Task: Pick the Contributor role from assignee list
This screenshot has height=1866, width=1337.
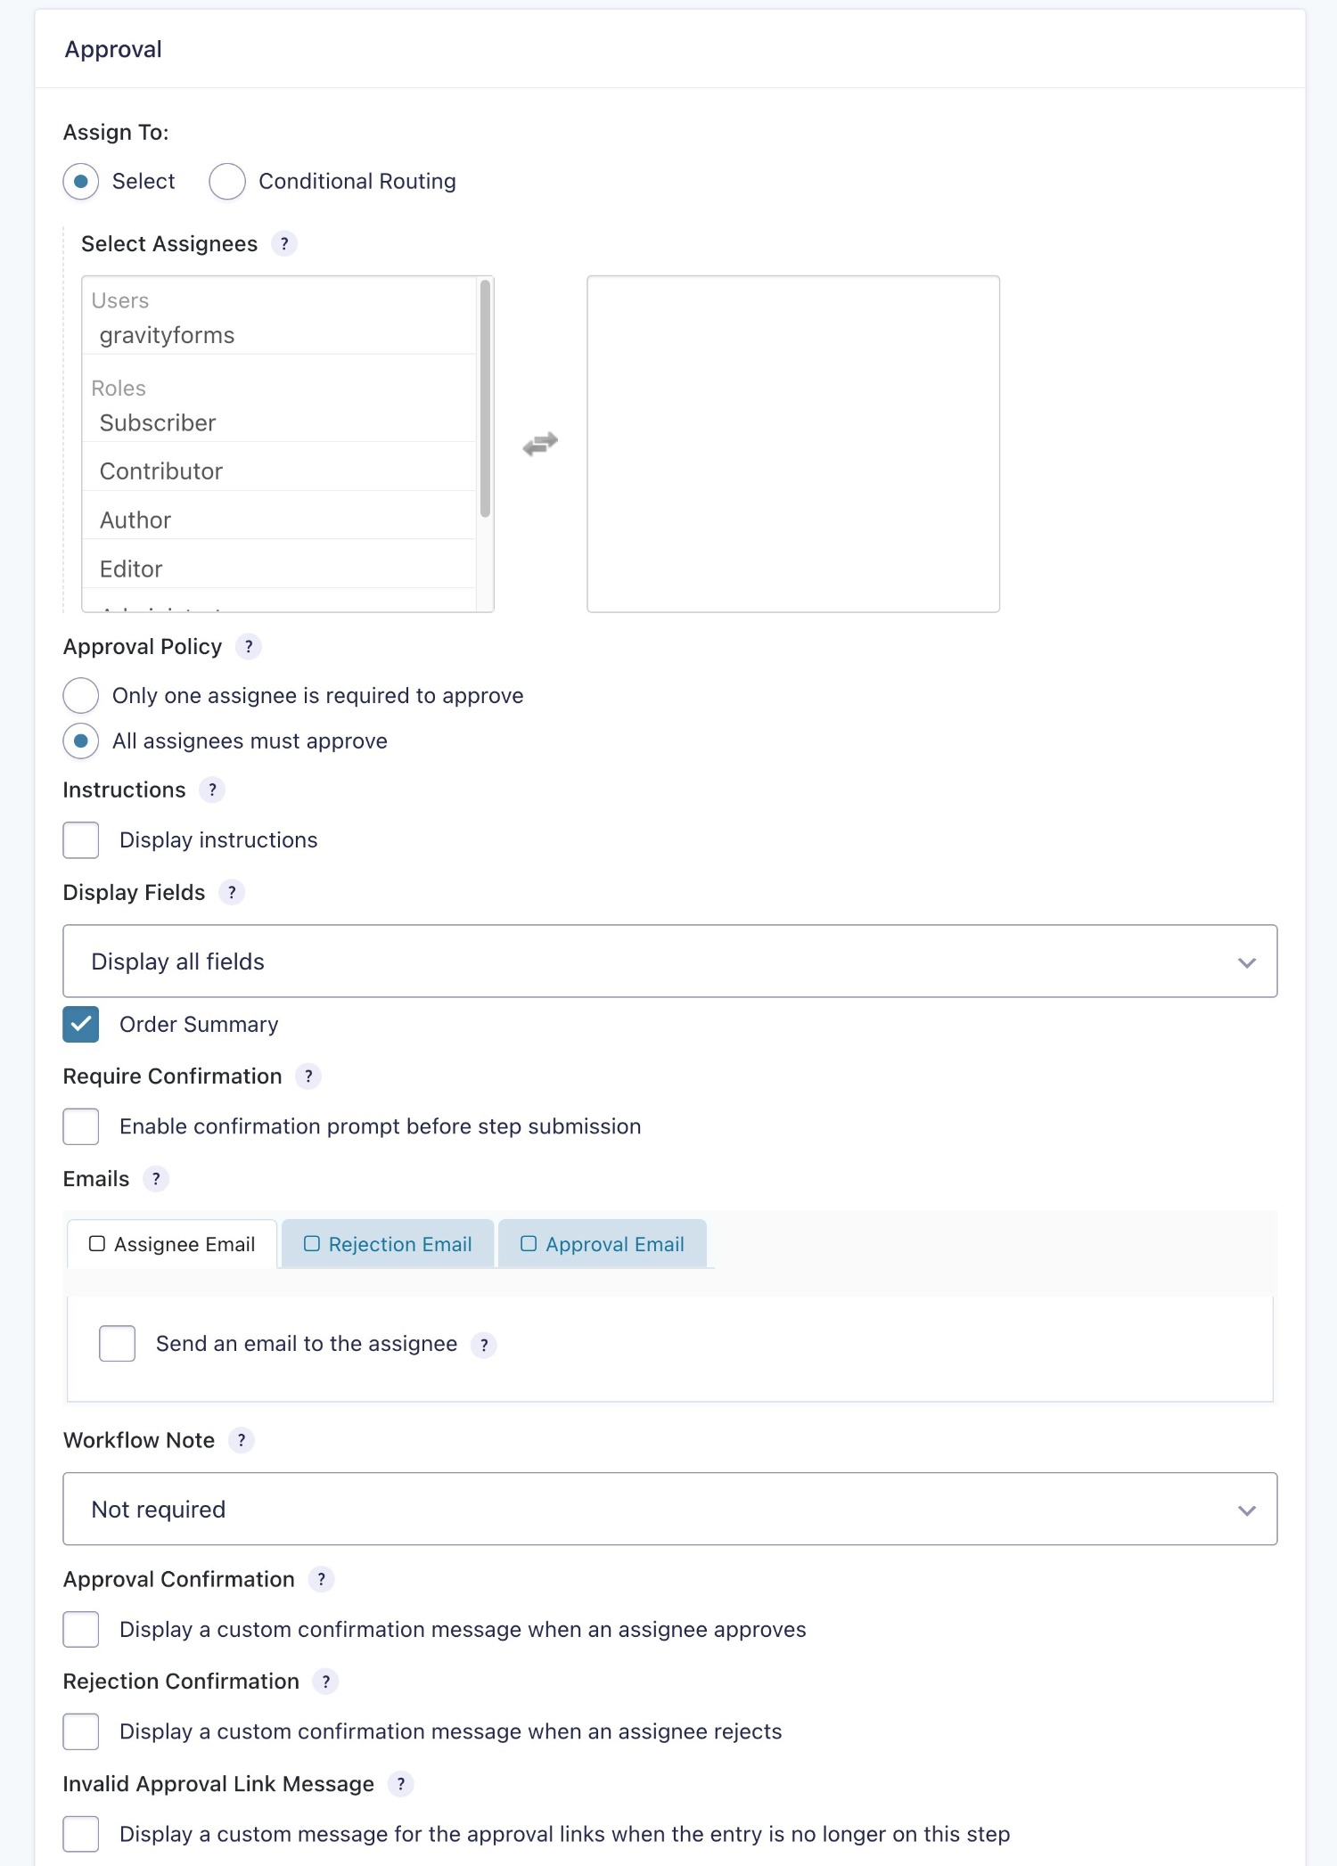Action: pos(161,471)
